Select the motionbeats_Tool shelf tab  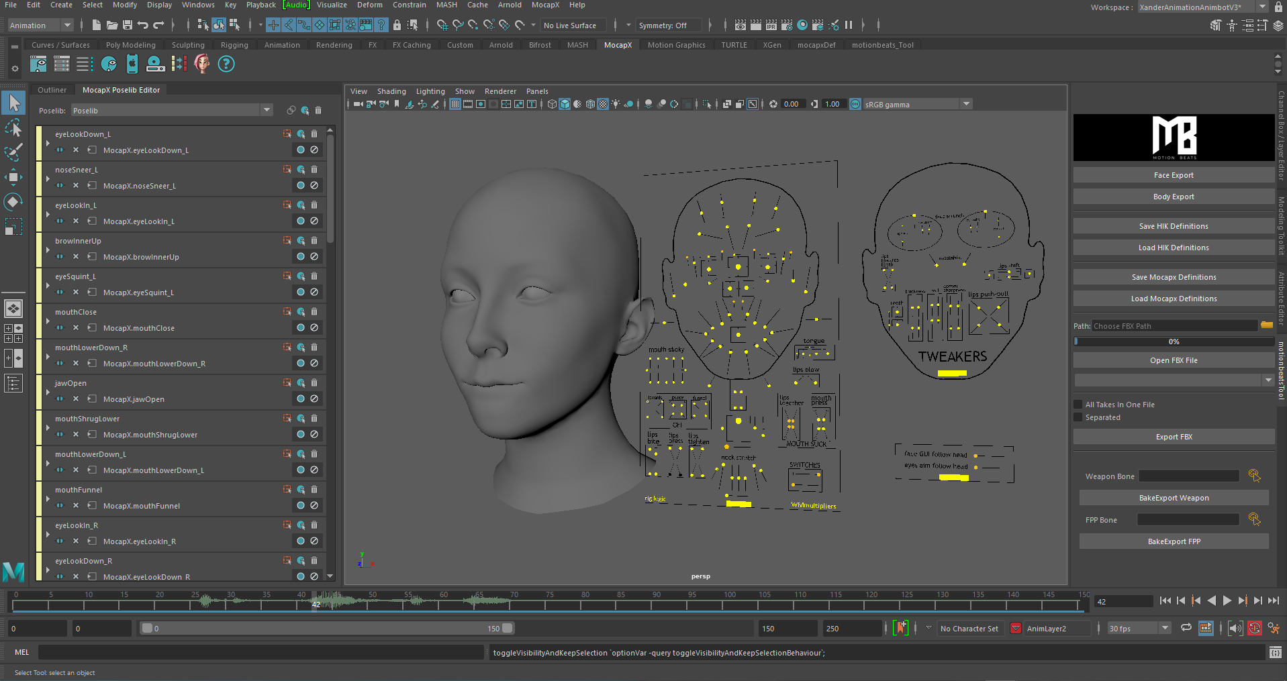(882, 45)
